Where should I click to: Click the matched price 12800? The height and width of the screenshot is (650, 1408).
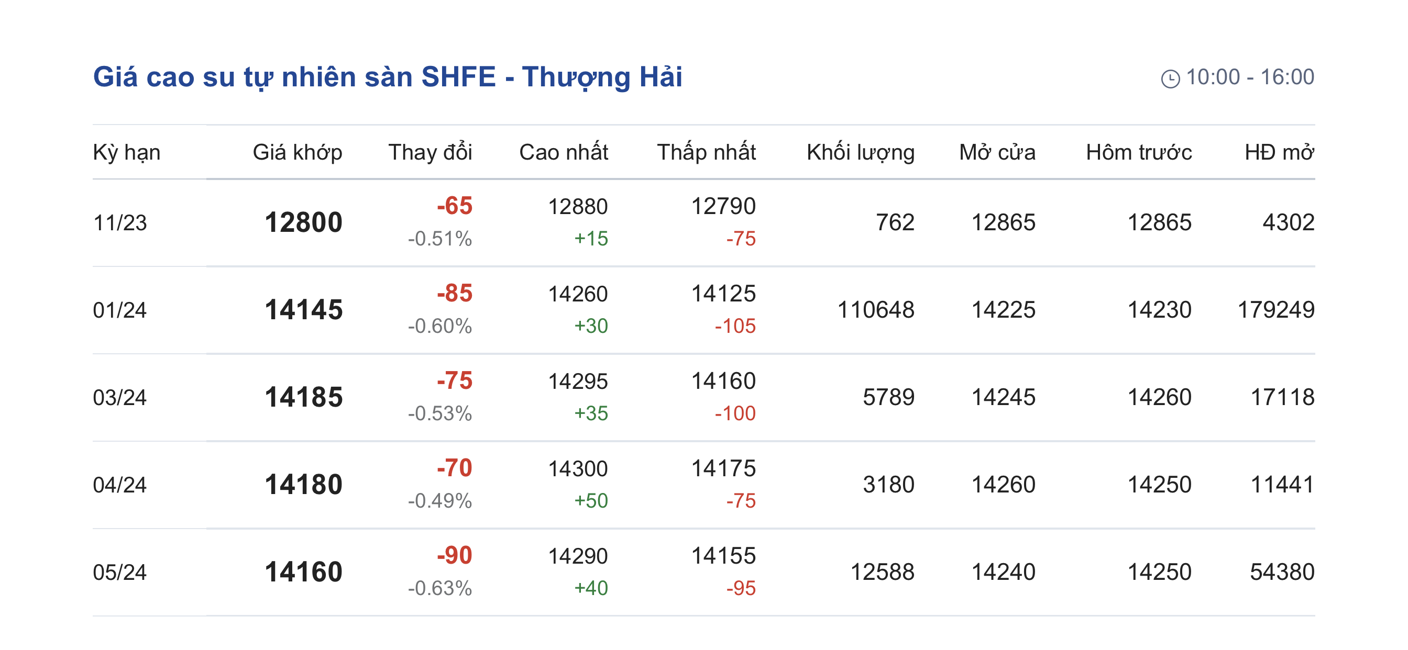(304, 223)
